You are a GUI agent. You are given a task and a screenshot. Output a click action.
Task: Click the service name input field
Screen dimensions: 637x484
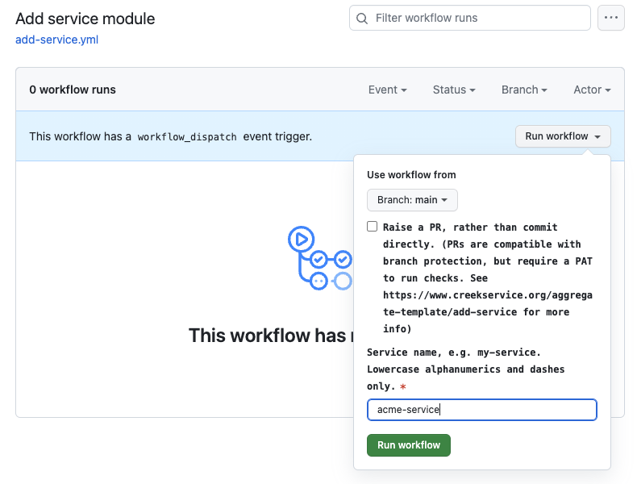click(x=482, y=410)
